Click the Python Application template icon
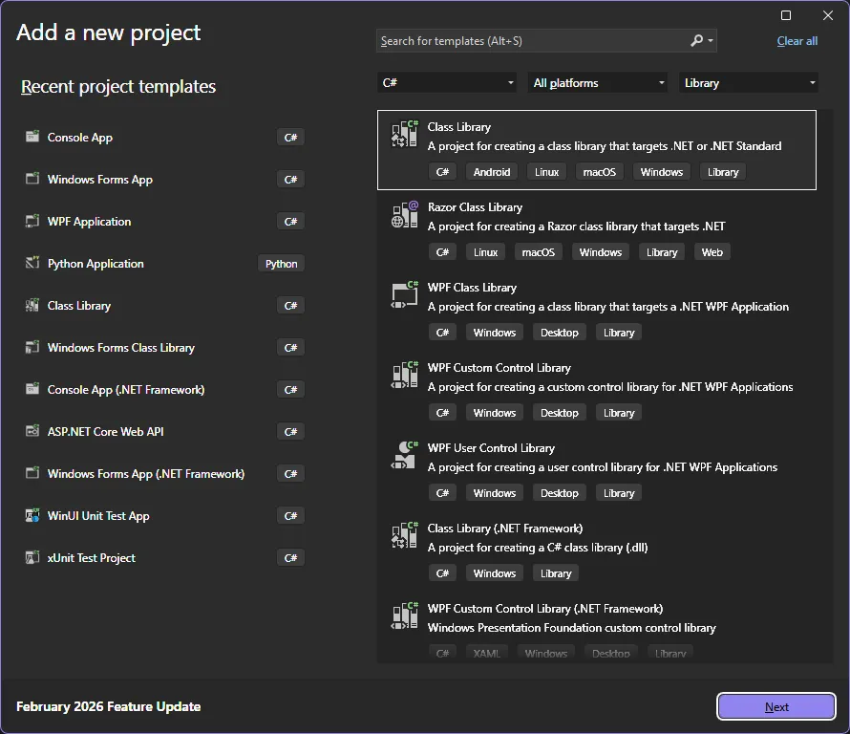The height and width of the screenshot is (734, 850). 32,263
